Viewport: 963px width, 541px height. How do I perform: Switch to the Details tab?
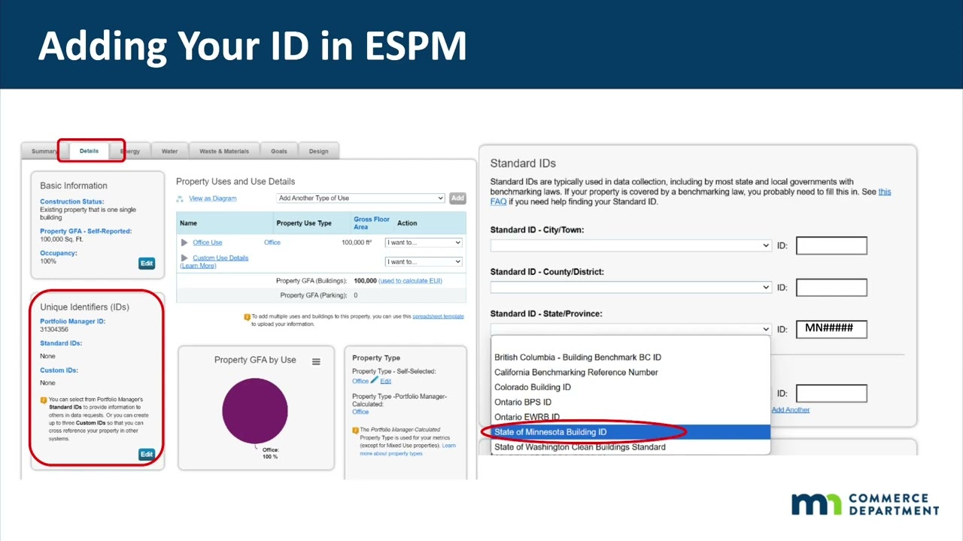[x=89, y=151]
